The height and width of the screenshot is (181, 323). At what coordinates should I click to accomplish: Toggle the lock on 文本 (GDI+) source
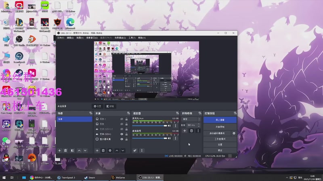126,134
